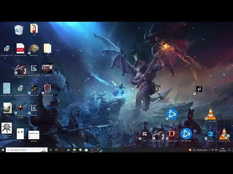The height and width of the screenshot is (174, 233).
Task: Open the checkmark app on taskbar
Action: pyautogui.click(x=68, y=150)
